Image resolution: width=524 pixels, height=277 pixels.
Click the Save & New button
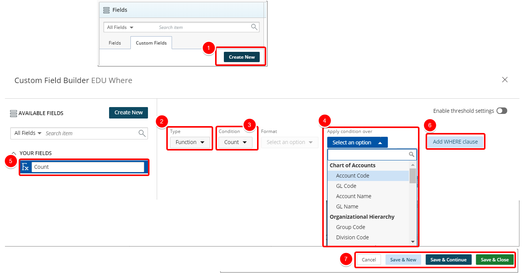(x=403, y=260)
